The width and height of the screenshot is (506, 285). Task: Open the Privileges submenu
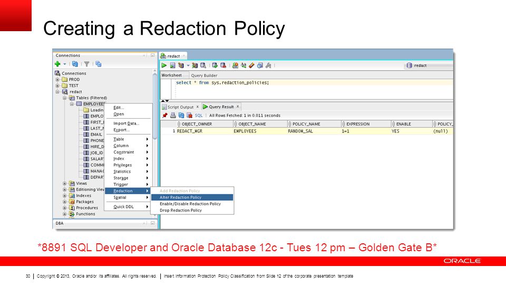pos(128,165)
